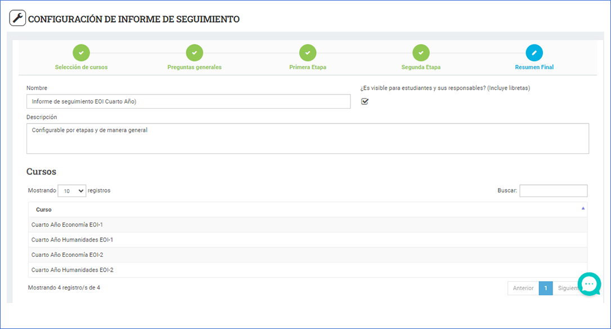Click the Resumen Final pencil circle
611x329 pixels.
534,53
